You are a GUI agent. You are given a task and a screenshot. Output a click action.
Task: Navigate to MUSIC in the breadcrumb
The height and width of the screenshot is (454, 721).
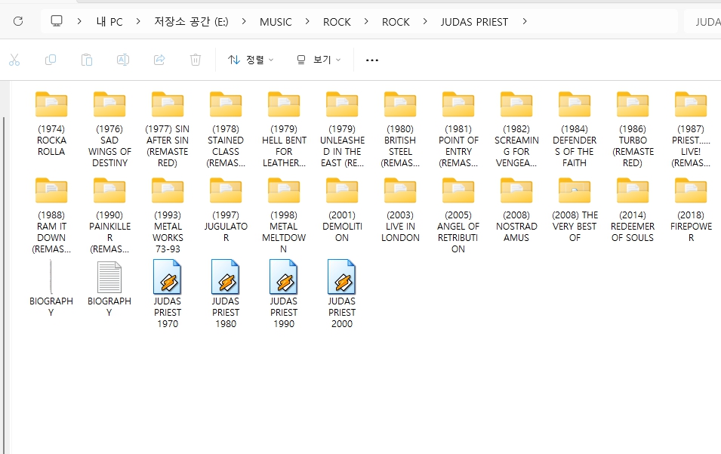click(x=276, y=22)
